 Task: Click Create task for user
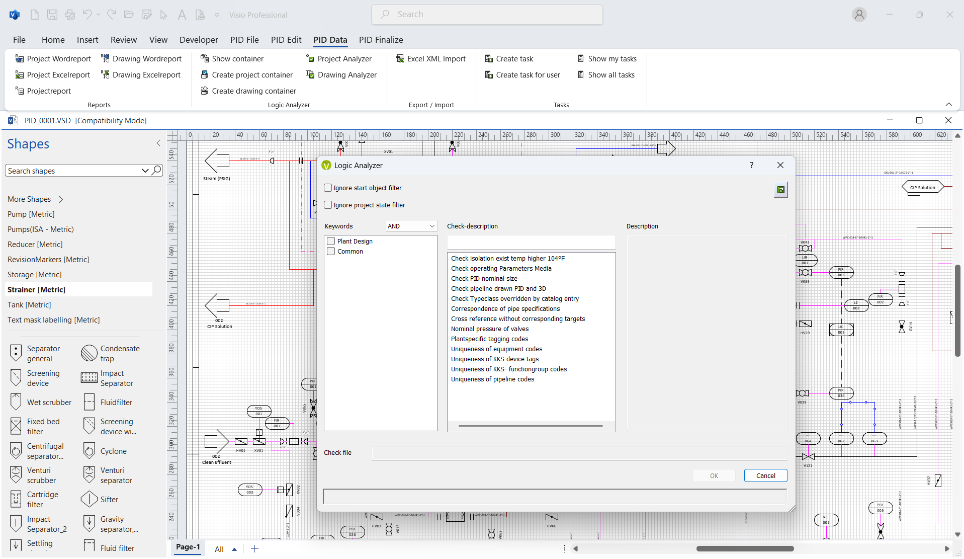point(522,75)
